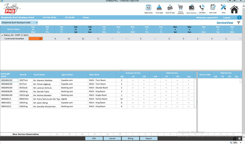The image size is (245, 144).
Task: Click the Report button
Action: [x=149, y=138]
